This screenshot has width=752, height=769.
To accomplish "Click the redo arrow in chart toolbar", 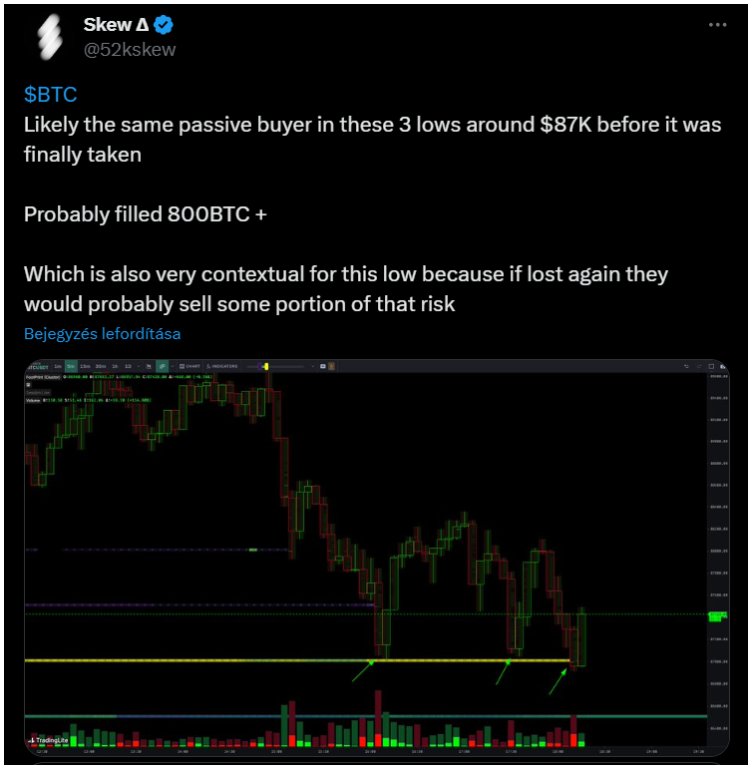I will click(698, 366).
